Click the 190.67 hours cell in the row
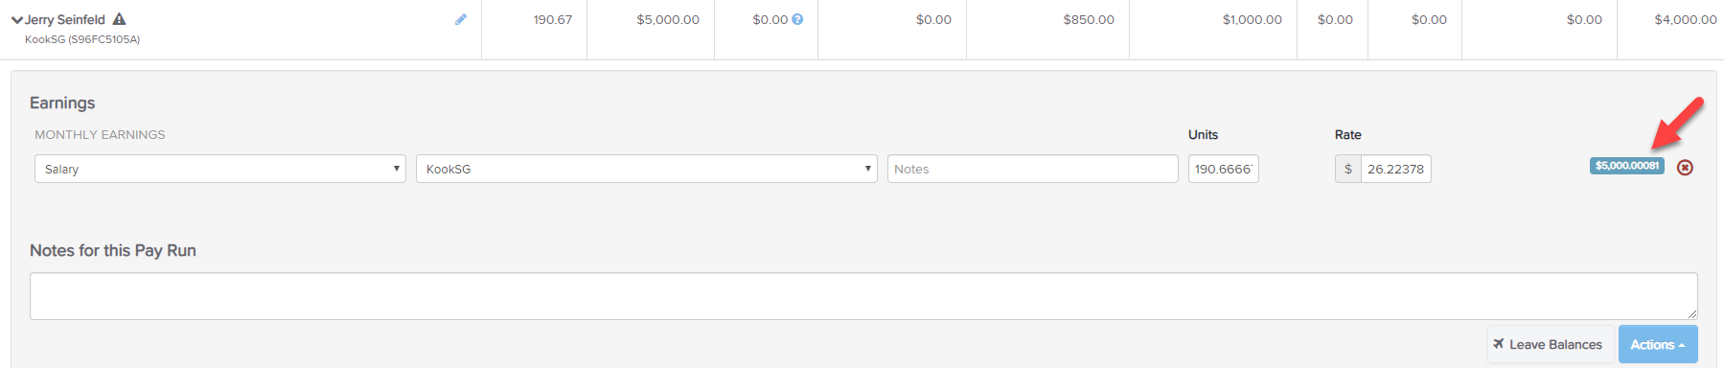The height and width of the screenshot is (368, 1724). [553, 19]
